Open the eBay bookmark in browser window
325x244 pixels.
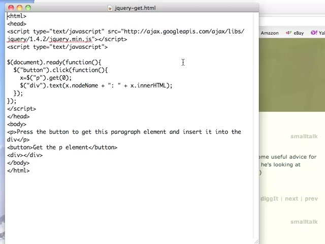[x=299, y=33]
